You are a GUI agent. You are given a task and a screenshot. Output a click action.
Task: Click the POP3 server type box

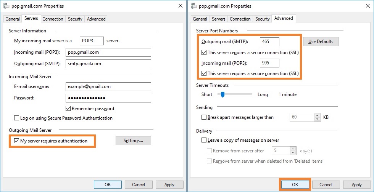[92, 41]
